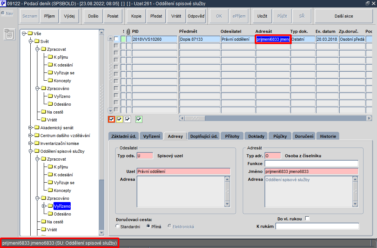This screenshot has height=248, width=377.
Task: Open the Vyřízeno folder under Oddělení spisové služby
Action: 62,206
